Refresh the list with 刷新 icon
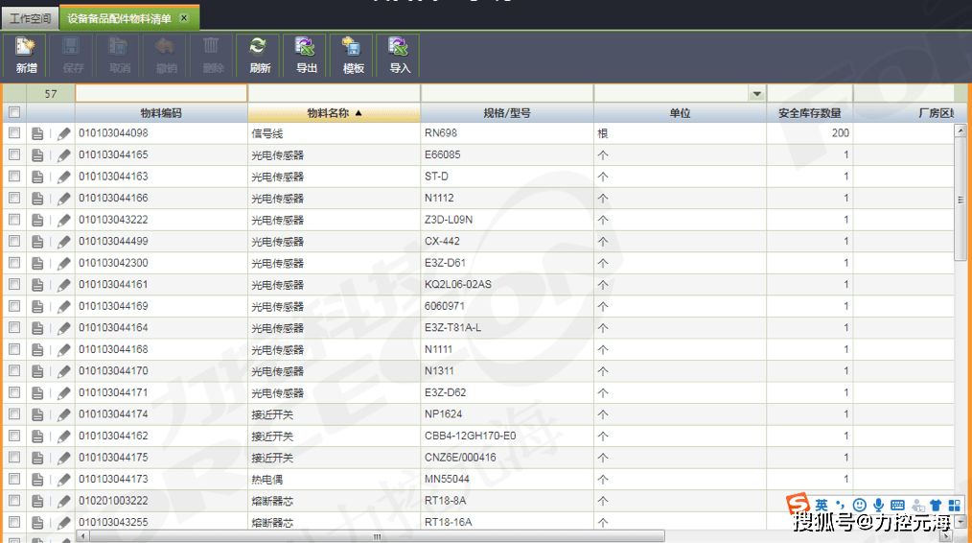 [259, 56]
